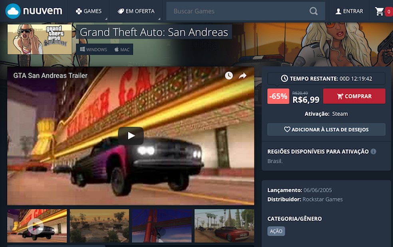Open the Rockstar Games distributor link
Image resolution: width=393 pixels, height=247 pixels.
pyautogui.click(x=323, y=199)
